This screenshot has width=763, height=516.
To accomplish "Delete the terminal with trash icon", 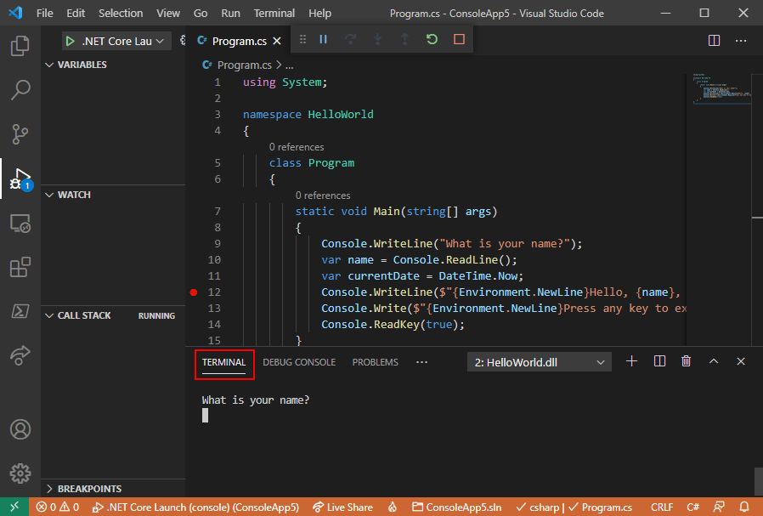I will point(687,361).
